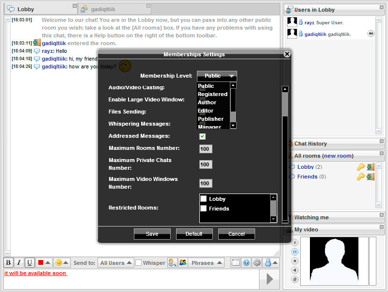Click the chat help button
388x292 pixels.
click(x=246, y=262)
